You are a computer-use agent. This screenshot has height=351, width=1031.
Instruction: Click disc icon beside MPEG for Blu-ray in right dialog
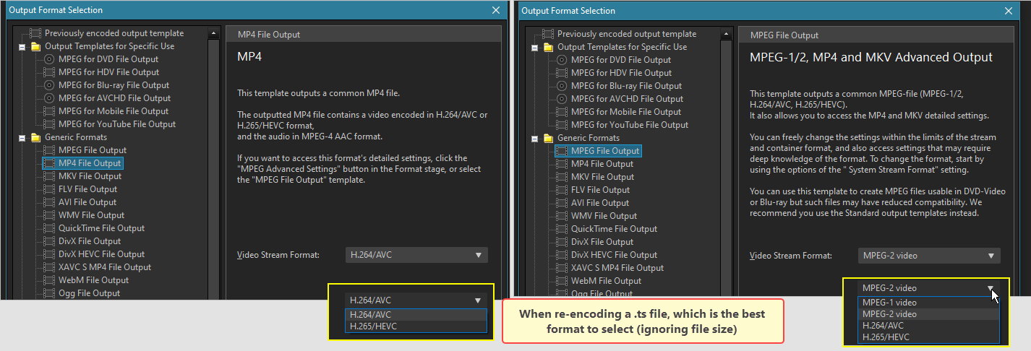562,86
